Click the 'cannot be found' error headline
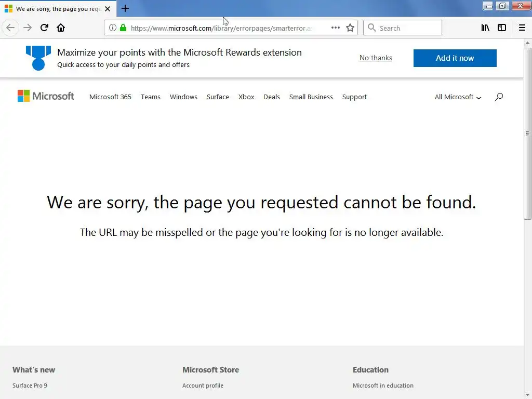This screenshot has height=399, width=532. pyautogui.click(x=262, y=202)
